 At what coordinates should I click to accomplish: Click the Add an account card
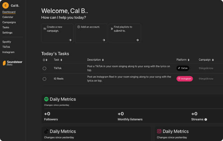[x=91, y=33]
